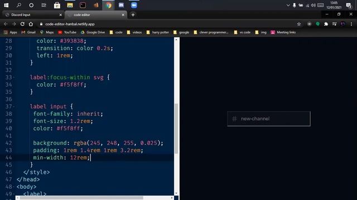Click the microphone tray icon
This screenshot has width=357, height=200.
point(295,5)
